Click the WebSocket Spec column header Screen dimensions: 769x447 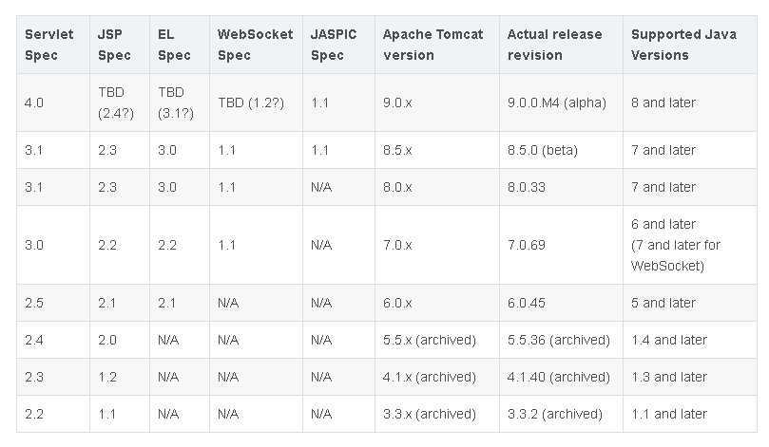(x=256, y=45)
